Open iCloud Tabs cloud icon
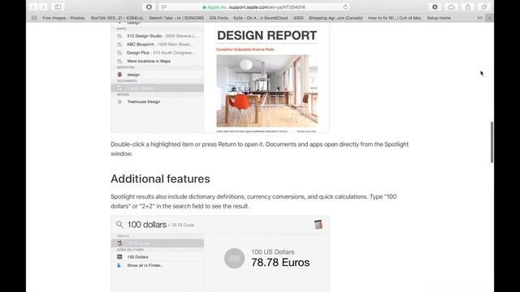The image size is (520, 292). (x=451, y=7)
